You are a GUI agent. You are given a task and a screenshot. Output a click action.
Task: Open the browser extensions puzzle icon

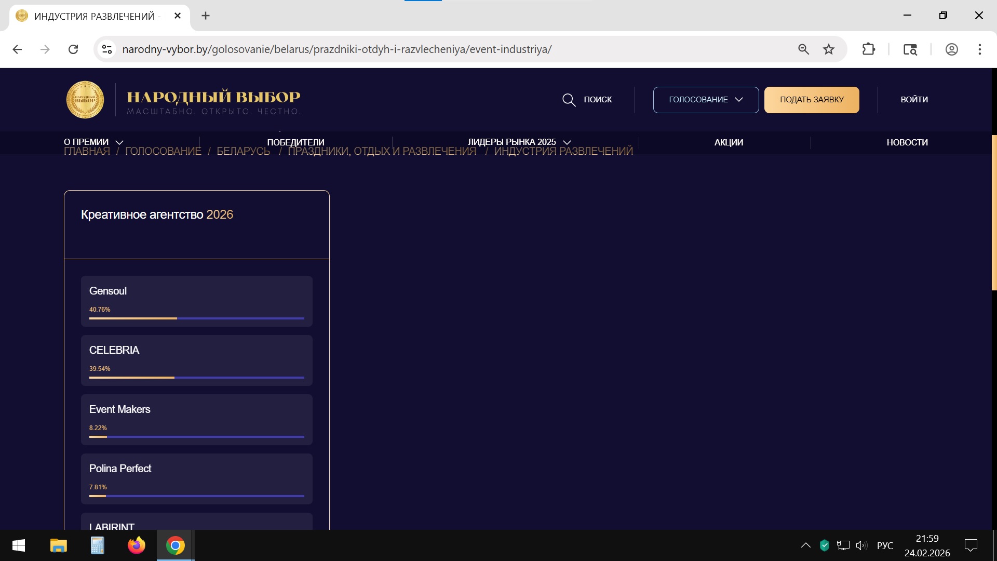[x=868, y=49]
